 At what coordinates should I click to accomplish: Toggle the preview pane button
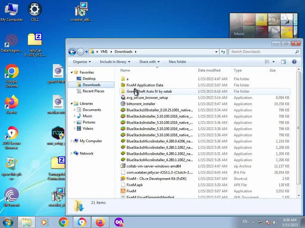pos(284,62)
